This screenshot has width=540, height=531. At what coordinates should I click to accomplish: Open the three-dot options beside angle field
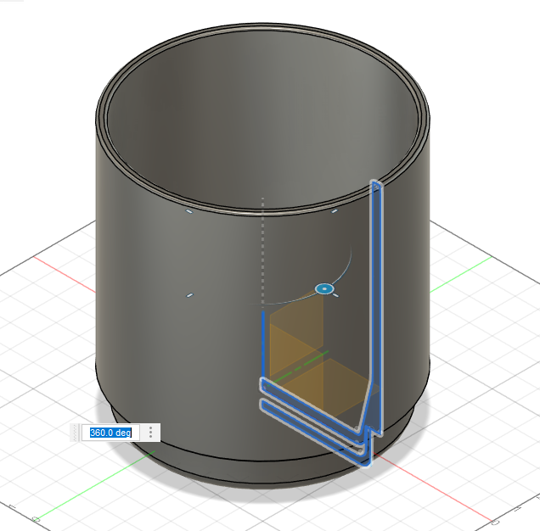[150, 433]
